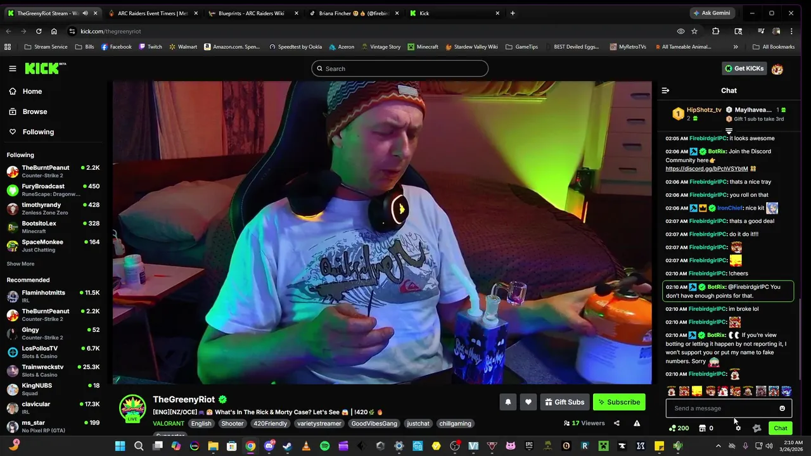Mute the TheGreenyRiot Stream tab audio

coord(85,13)
